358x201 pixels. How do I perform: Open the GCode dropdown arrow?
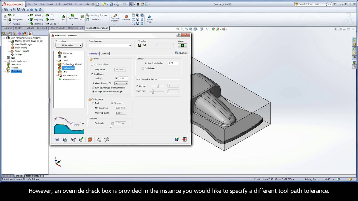pos(58,24)
